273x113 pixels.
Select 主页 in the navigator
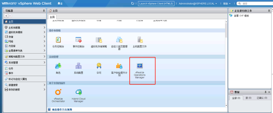tap(25, 21)
